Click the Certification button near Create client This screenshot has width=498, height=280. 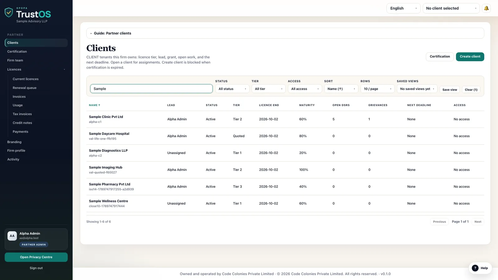(x=440, y=57)
